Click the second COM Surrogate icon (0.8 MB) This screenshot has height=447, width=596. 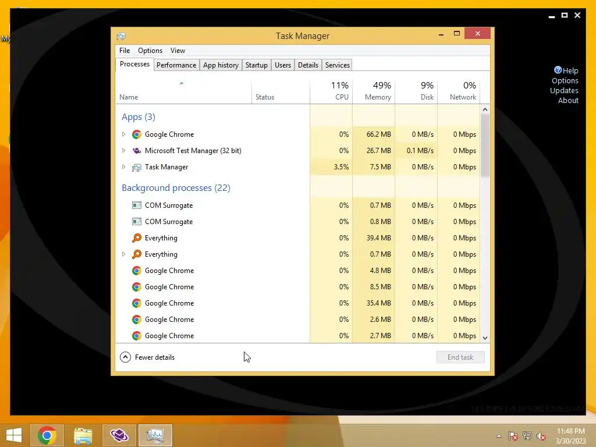point(136,222)
